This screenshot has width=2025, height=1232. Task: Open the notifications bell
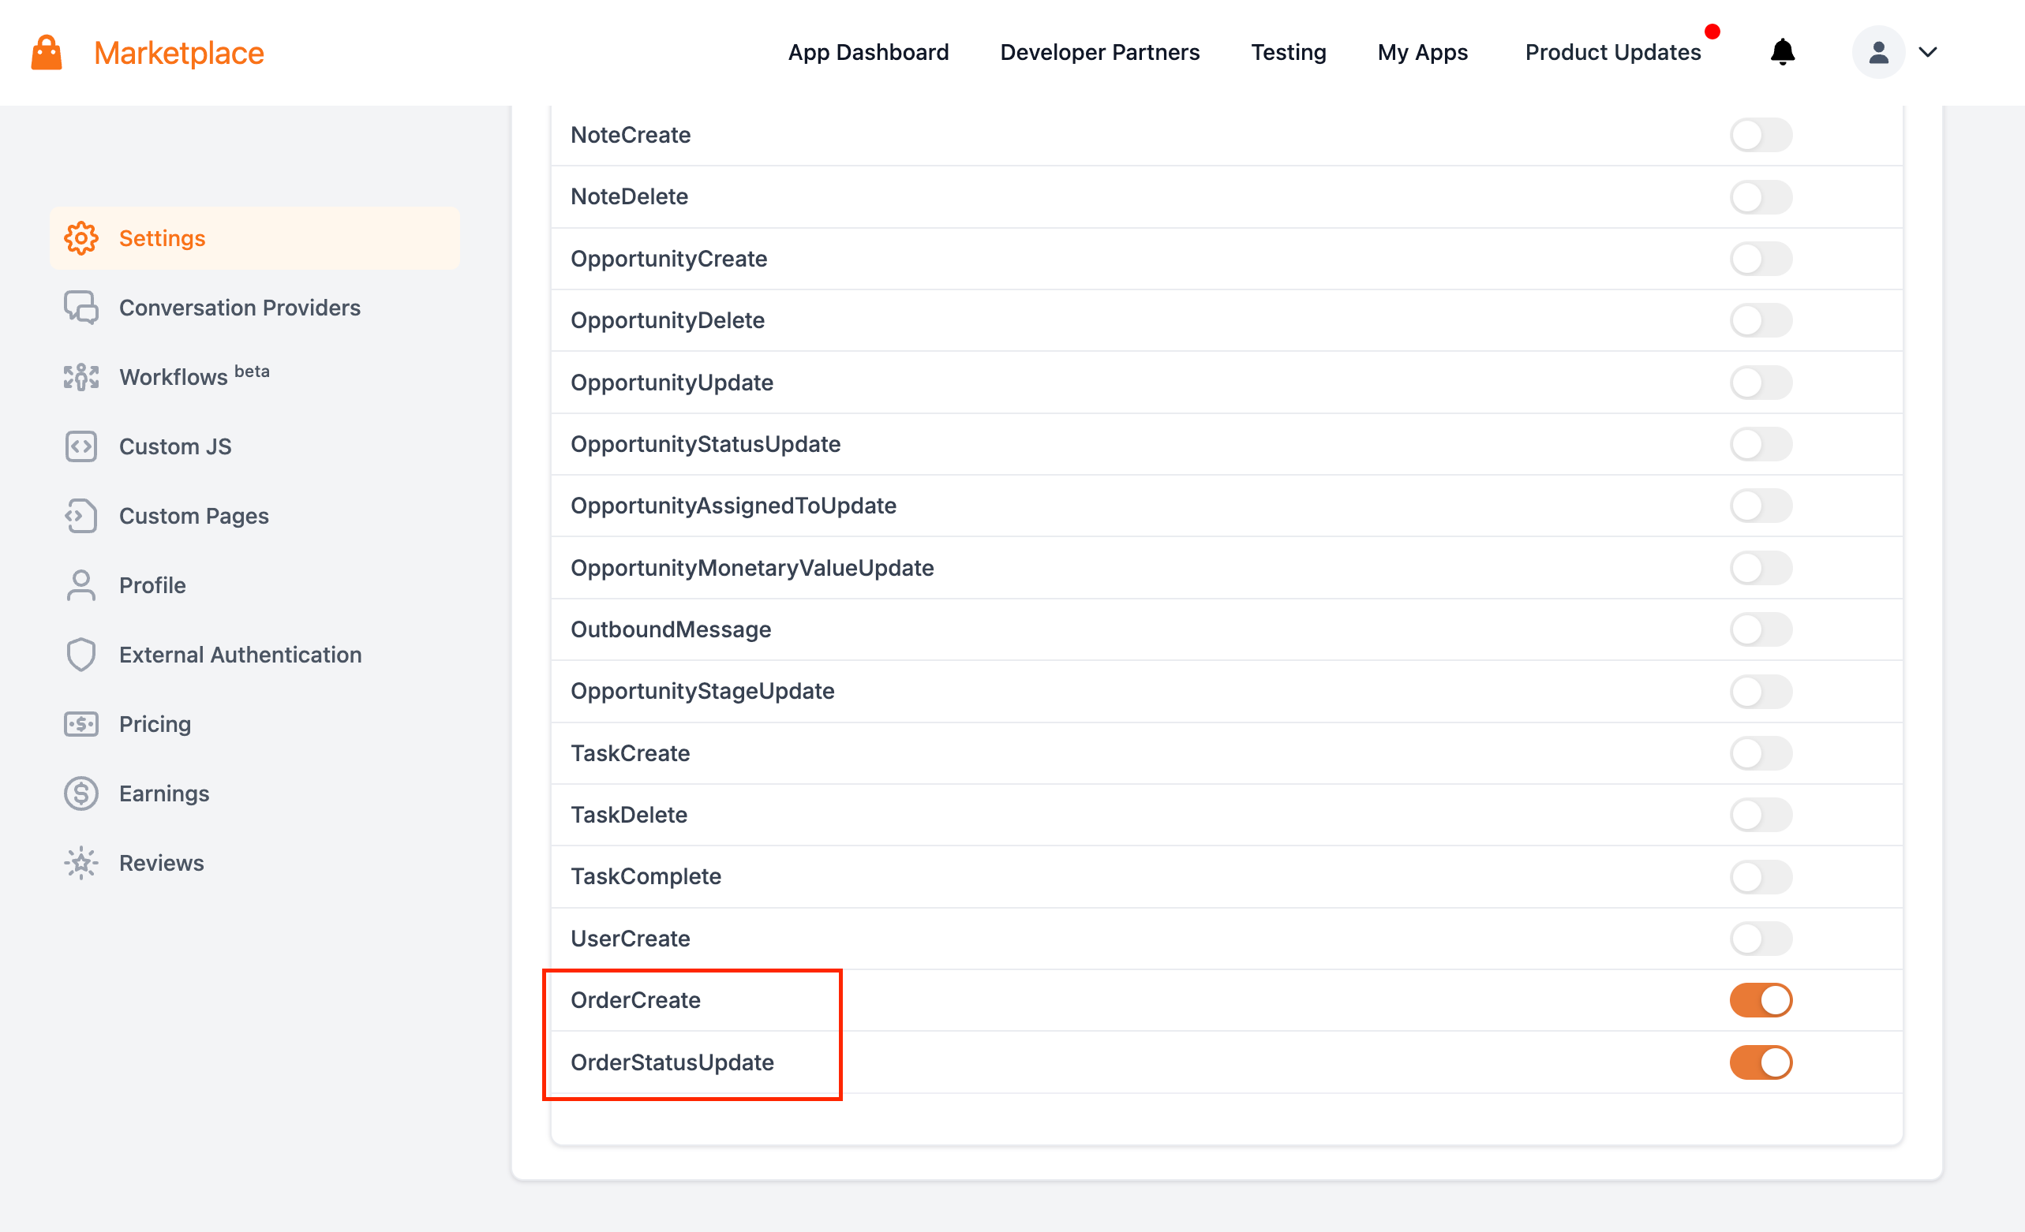coord(1782,53)
